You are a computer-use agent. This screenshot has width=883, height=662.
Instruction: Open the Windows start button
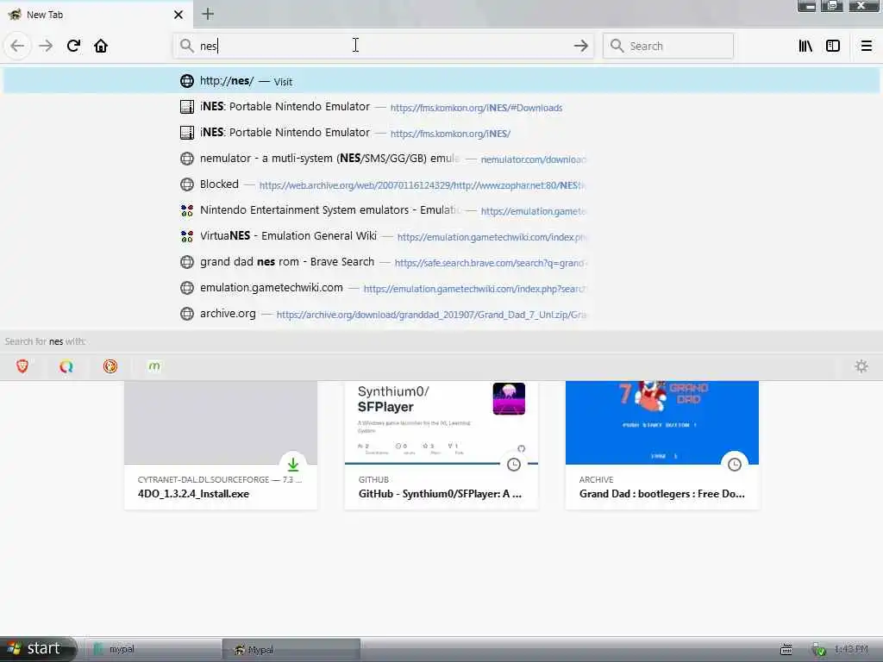click(x=37, y=648)
